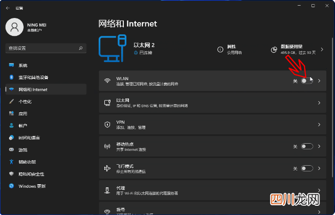Click the Windows 更新 sync icon
The image size is (335, 215).
pos(11,186)
